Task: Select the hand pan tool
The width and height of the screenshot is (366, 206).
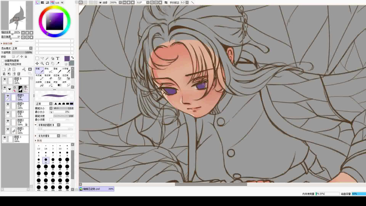Action: 53,64
